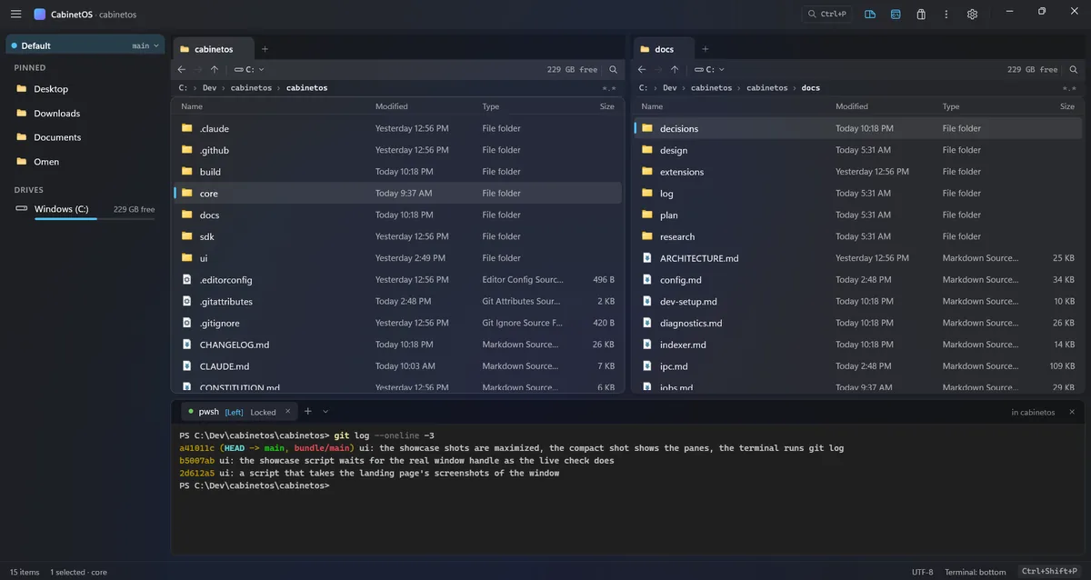The image size is (1091, 580).
Task: Click C: breadcrumb in left pane path
Action: (183, 88)
